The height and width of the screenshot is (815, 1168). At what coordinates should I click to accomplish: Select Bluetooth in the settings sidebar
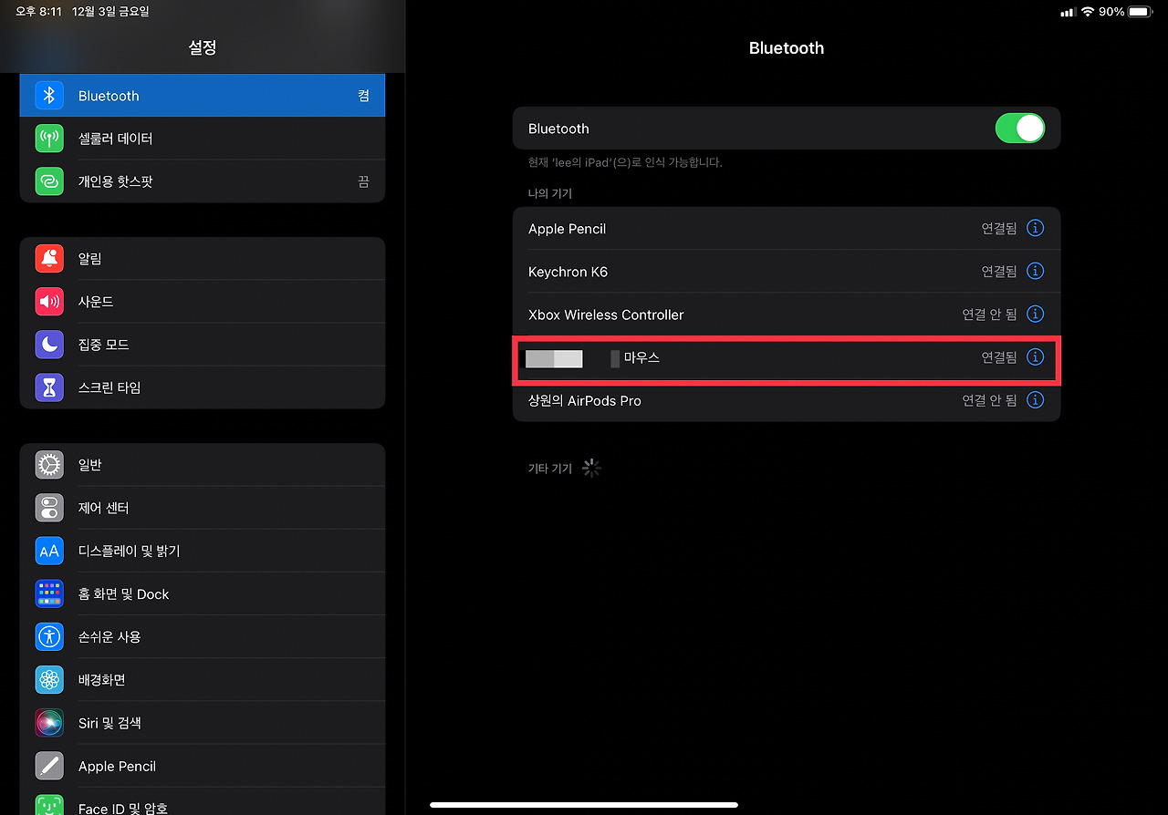click(203, 96)
